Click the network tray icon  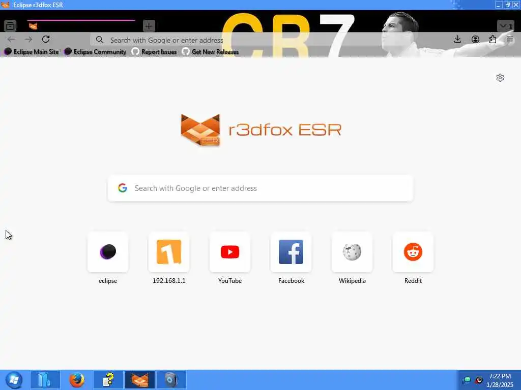pyautogui.click(x=467, y=380)
